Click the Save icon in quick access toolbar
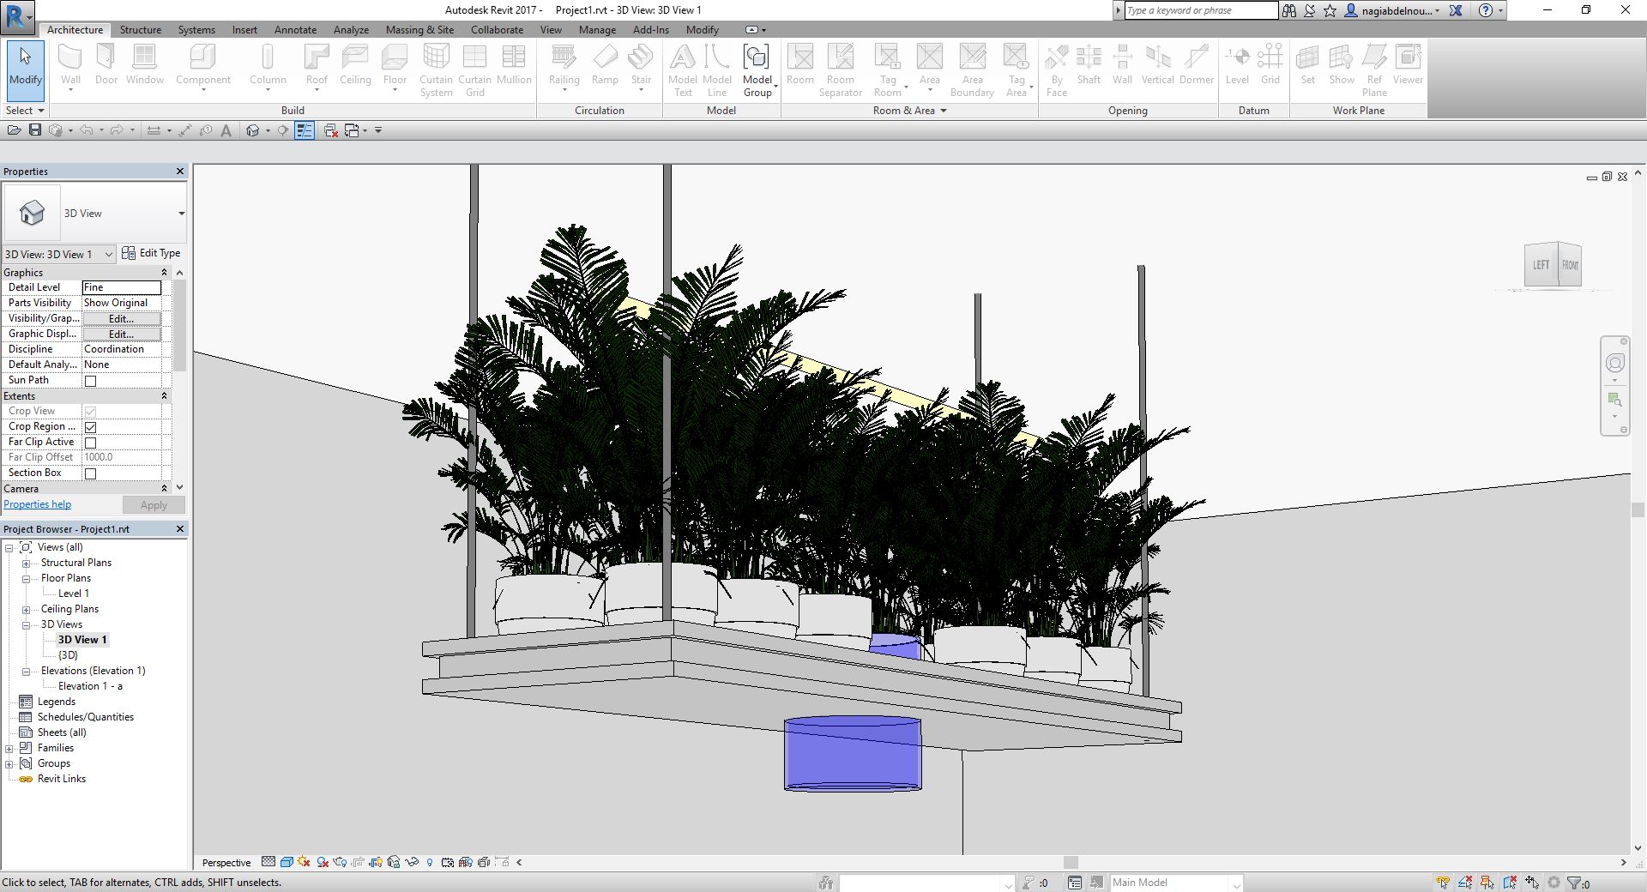Screen dimensions: 1647x892 35,130
